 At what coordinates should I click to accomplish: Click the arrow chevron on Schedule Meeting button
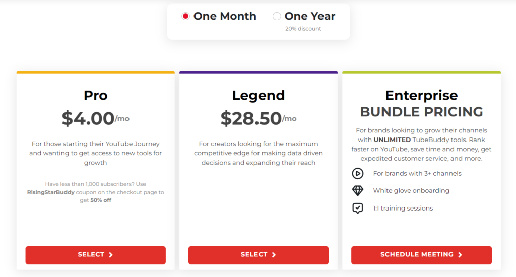[460, 255]
